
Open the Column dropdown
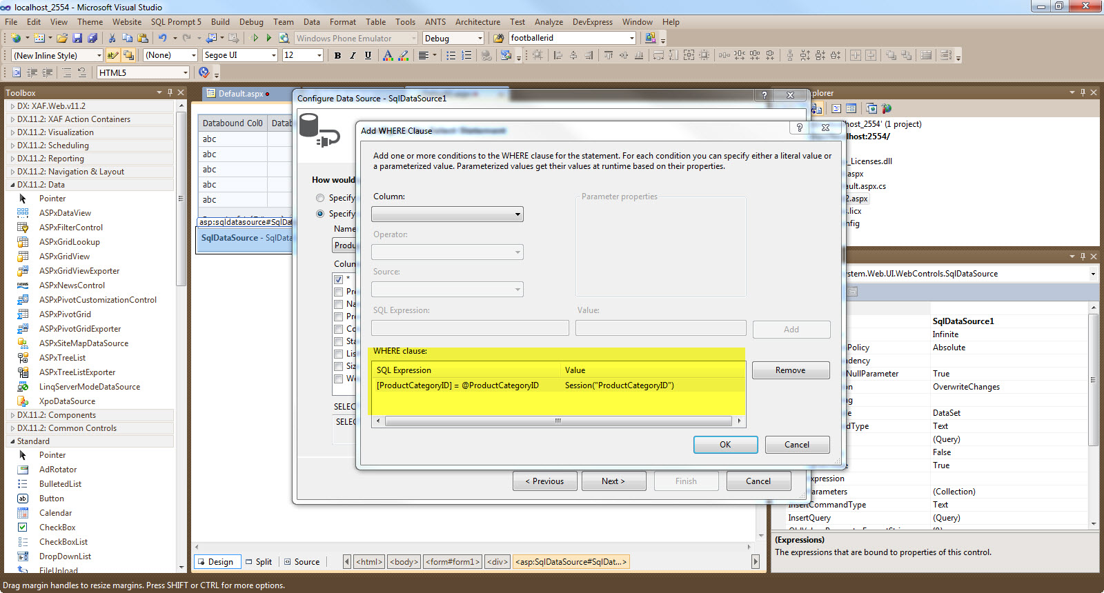click(447, 214)
